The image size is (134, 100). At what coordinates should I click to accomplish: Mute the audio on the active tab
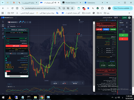[55, 3]
